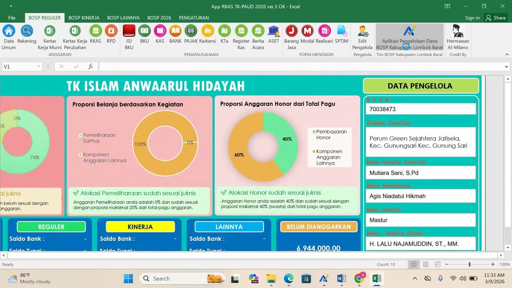Switch to the BOSP LAINNYA tab

[x=123, y=18]
